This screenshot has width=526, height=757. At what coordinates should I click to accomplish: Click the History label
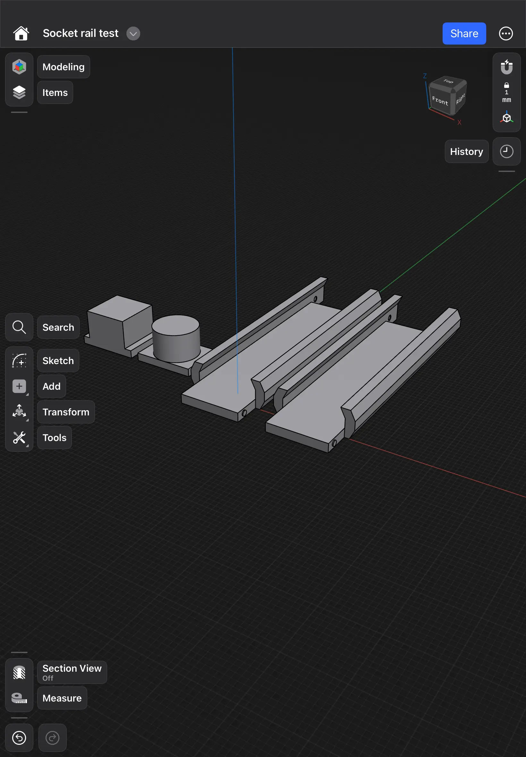[466, 151]
